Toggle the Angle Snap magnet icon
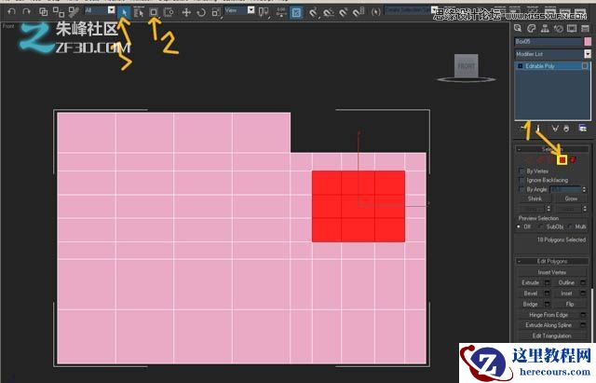Screen dimensions: 596x383 328,12
